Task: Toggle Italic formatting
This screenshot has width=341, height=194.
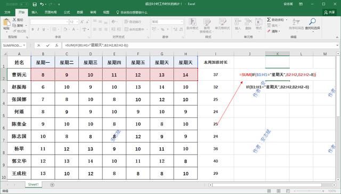Action: click(38, 29)
